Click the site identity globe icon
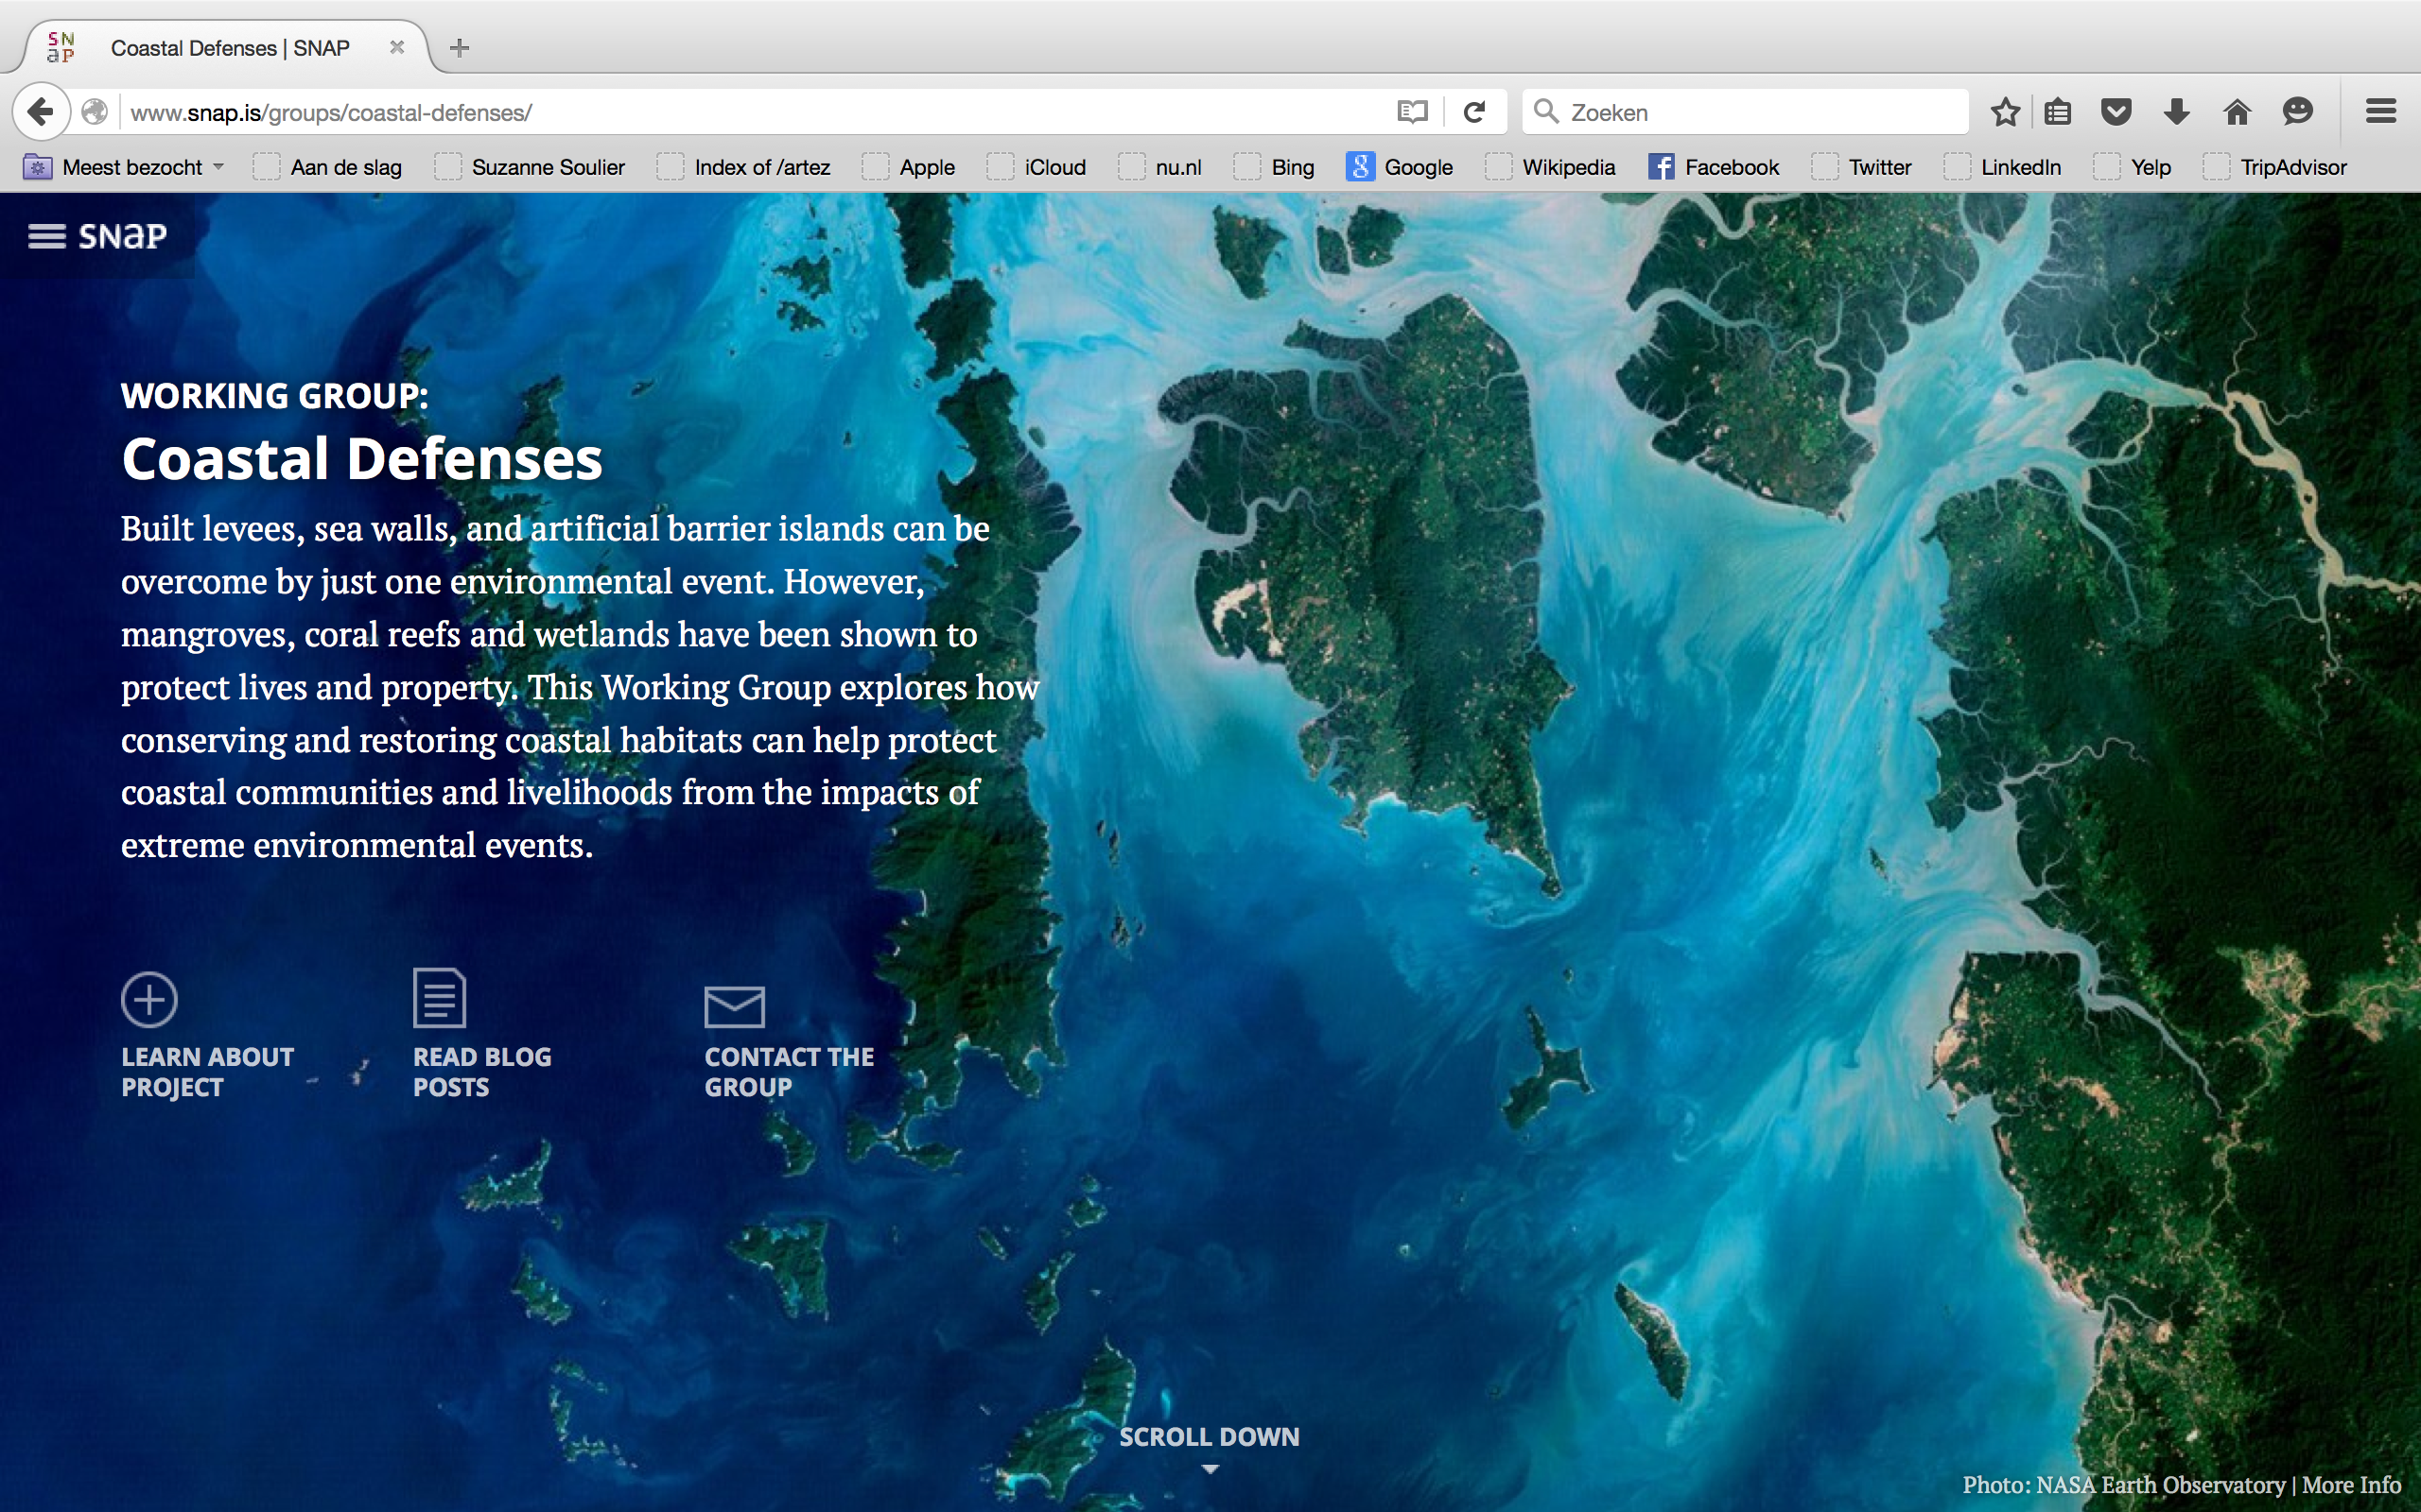The height and width of the screenshot is (1512, 2421). click(x=95, y=112)
